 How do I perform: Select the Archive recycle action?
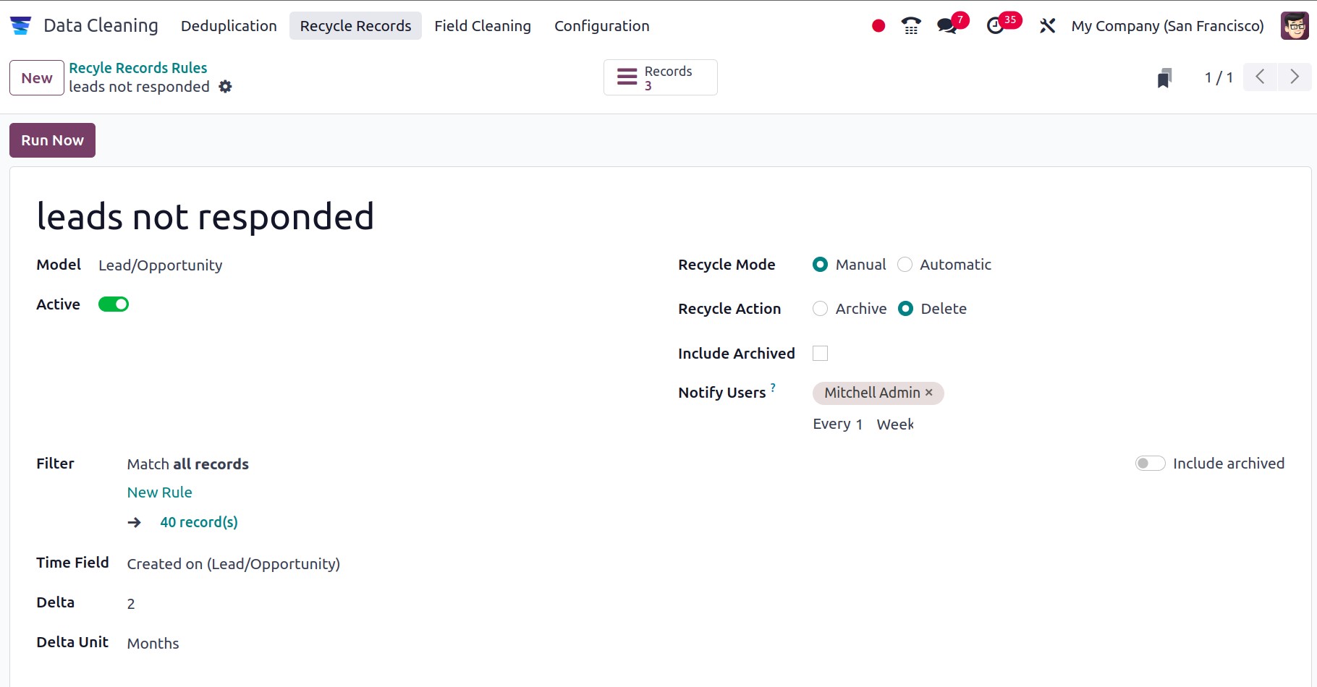click(820, 309)
